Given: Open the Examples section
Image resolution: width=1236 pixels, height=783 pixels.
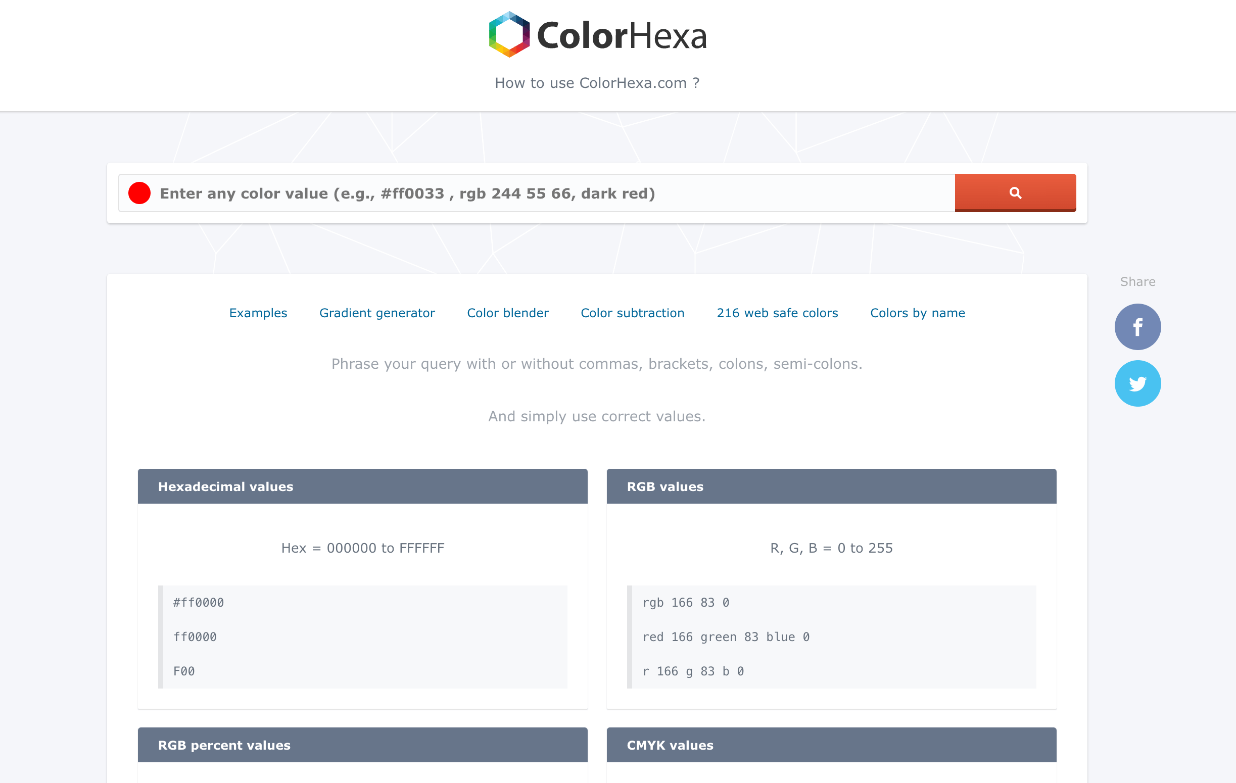Looking at the screenshot, I should point(258,313).
